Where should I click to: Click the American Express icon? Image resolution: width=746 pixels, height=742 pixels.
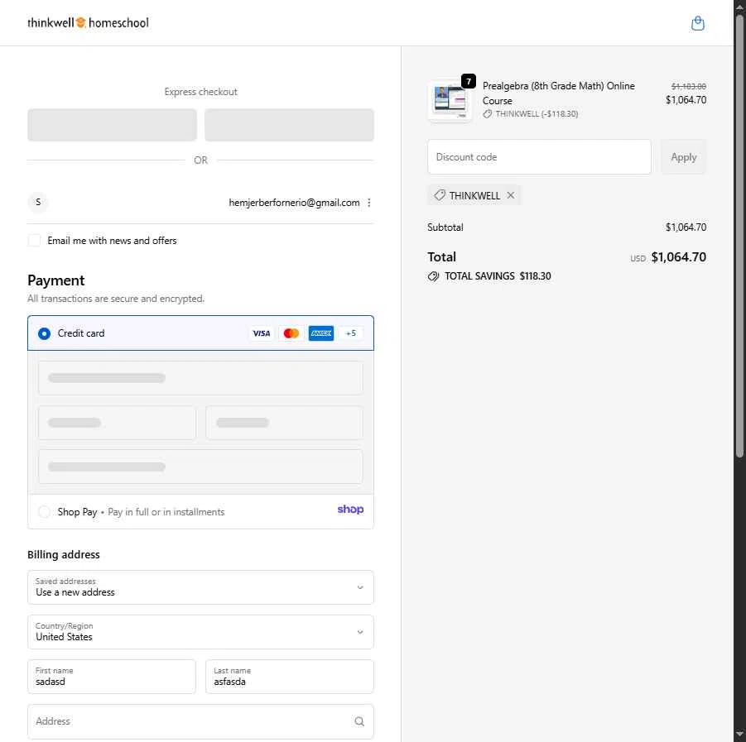[x=321, y=333]
